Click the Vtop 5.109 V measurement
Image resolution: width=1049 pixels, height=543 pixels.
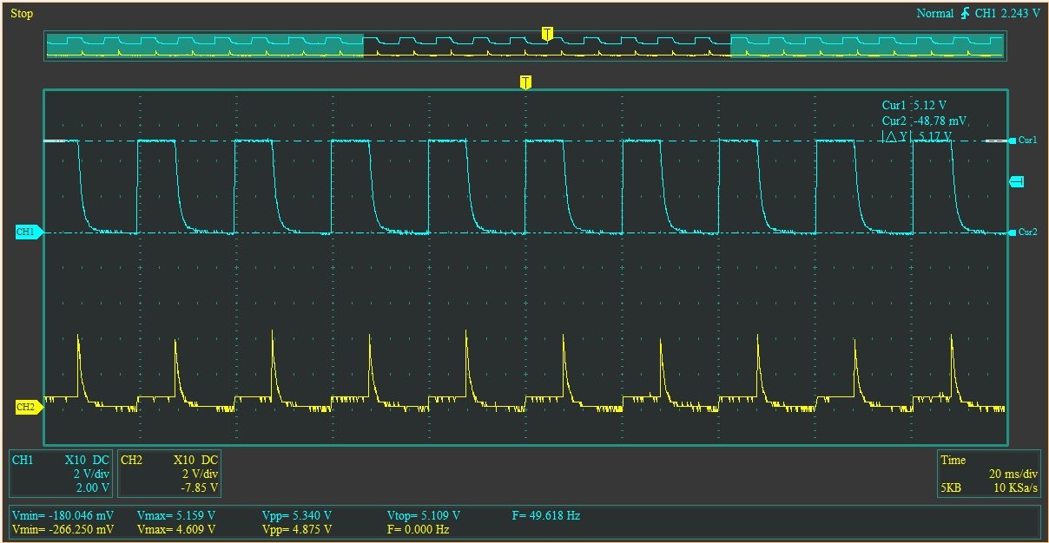point(424,515)
